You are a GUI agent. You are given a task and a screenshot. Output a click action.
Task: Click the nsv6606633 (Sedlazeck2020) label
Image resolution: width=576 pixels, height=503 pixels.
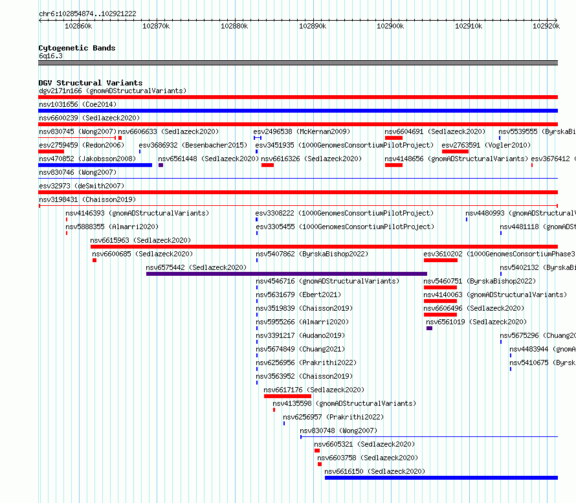pos(168,131)
